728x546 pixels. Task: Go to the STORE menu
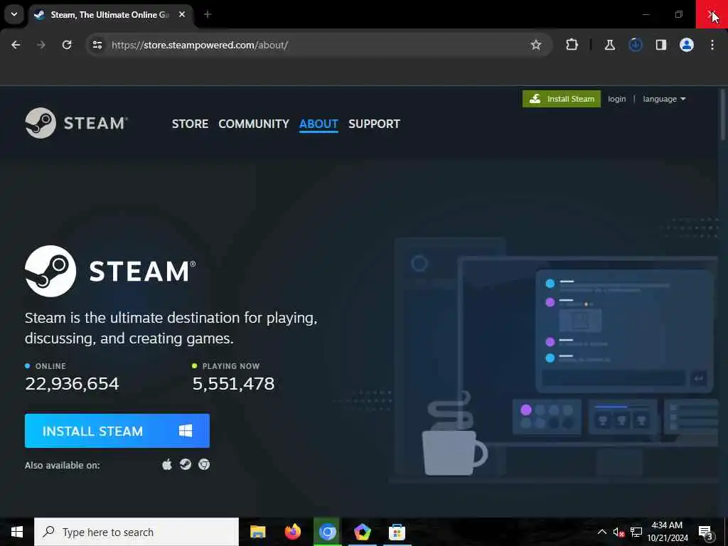(x=190, y=124)
